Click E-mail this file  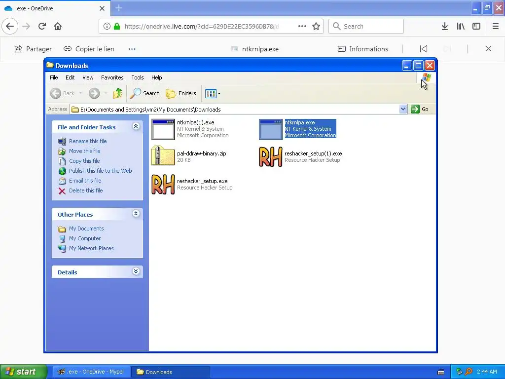[x=85, y=181]
